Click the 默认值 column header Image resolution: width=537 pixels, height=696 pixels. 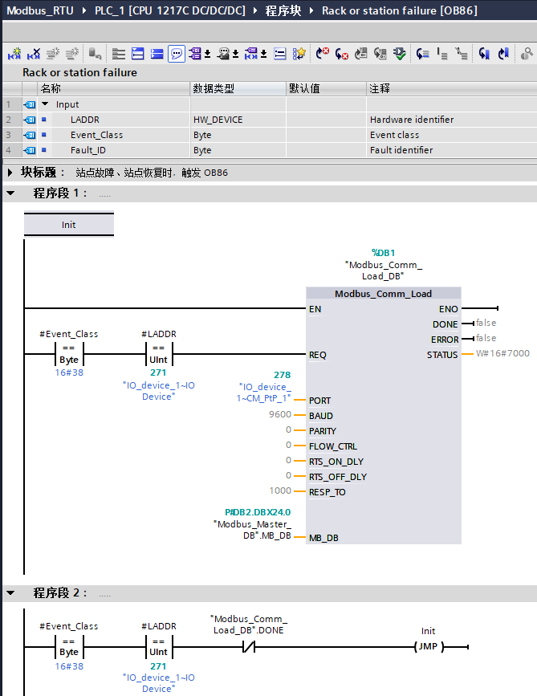pyautogui.click(x=326, y=88)
